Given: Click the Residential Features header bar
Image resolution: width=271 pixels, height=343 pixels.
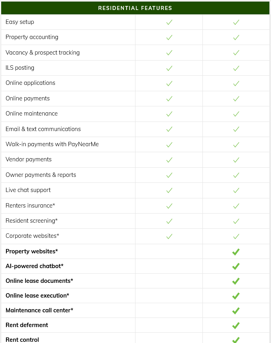Looking at the screenshot, I should (x=135, y=8).
